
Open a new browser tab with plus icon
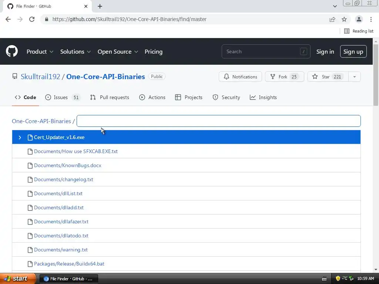pyautogui.click(x=100, y=6)
